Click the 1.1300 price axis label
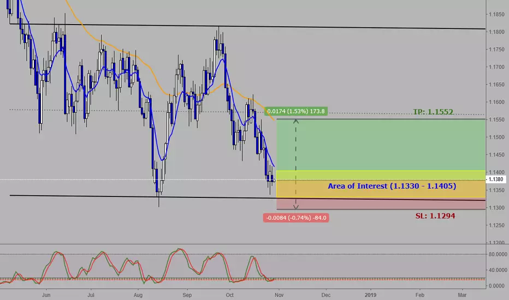The image size is (509, 300). pyautogui.click(x=496, y=208)
